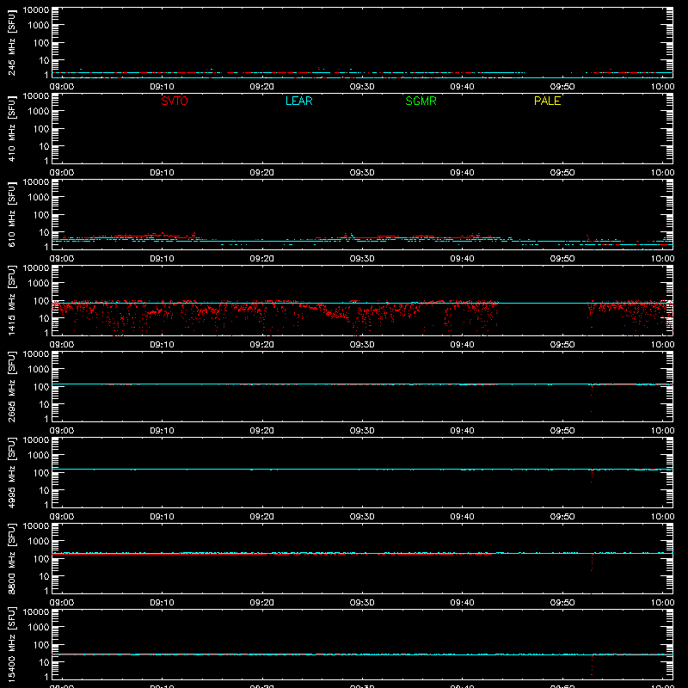Select the 610 MHz [SFU] axis title
This screenshot has width=688, height=688.
[11, 215]
